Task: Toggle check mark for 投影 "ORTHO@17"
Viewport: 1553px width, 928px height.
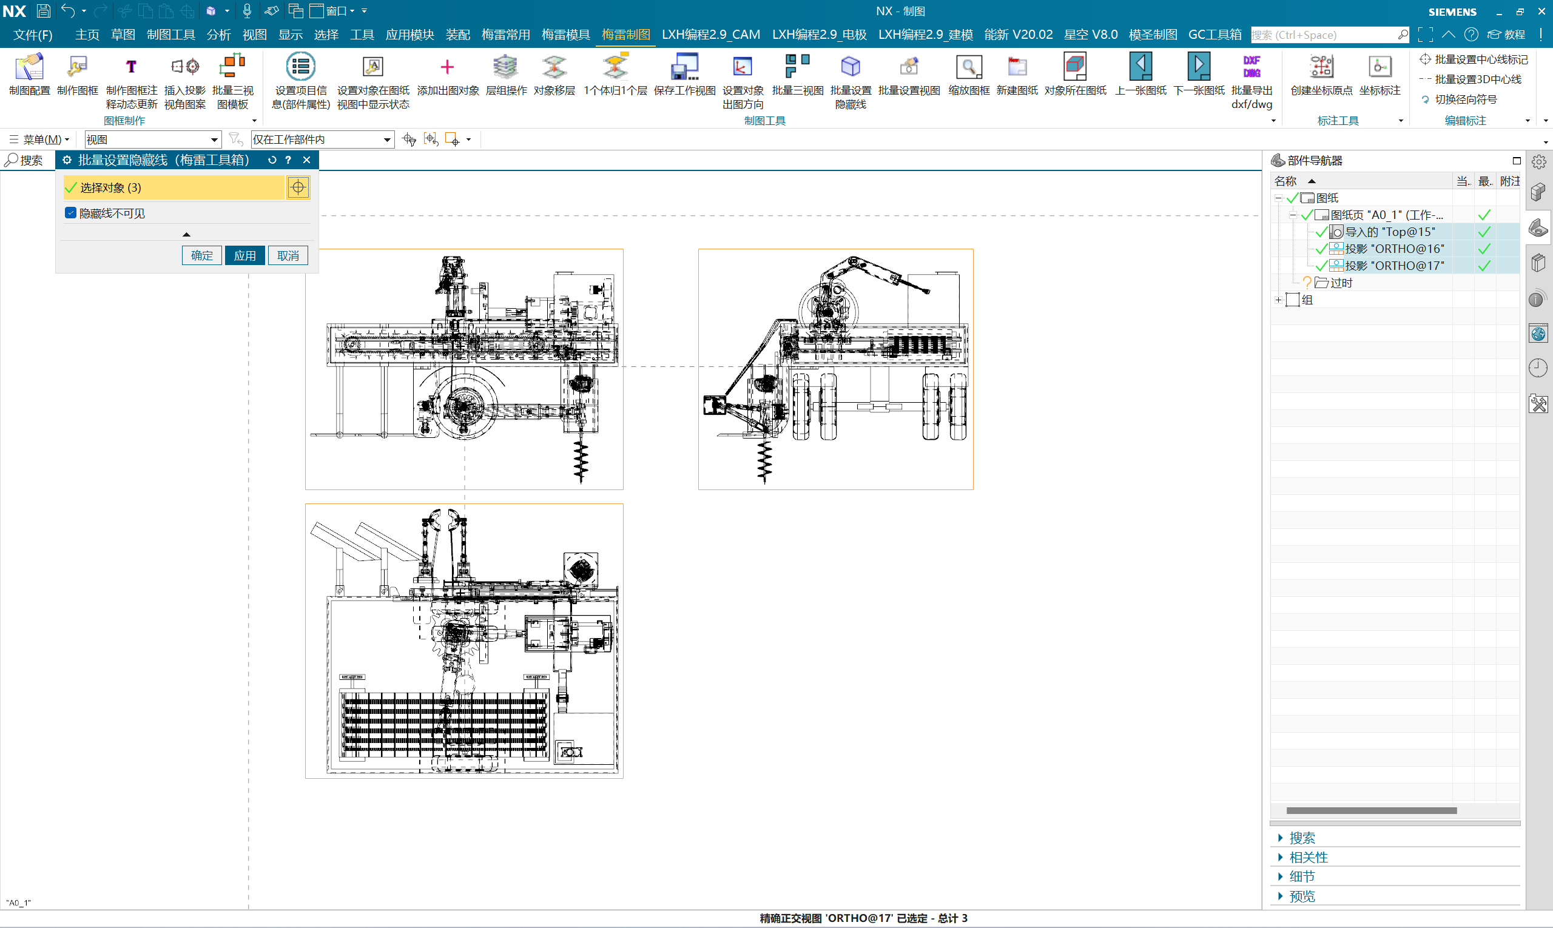Action: coord(1321,266)
